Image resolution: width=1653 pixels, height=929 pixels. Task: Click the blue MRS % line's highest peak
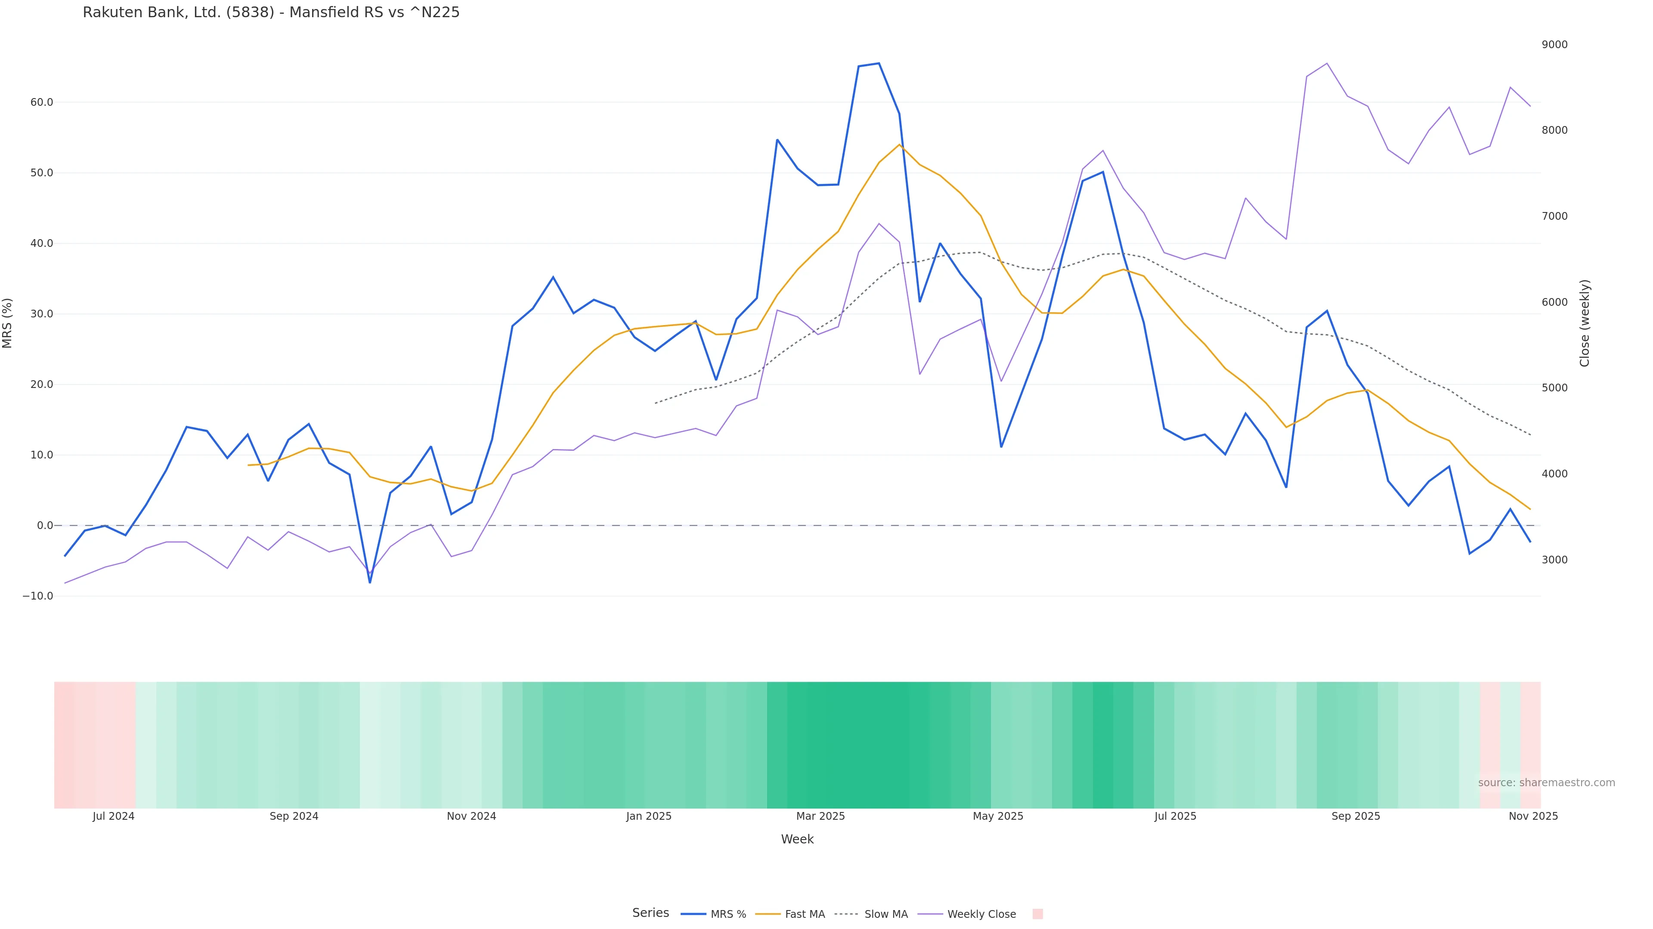pyautogui.click(x=879, y=64)
